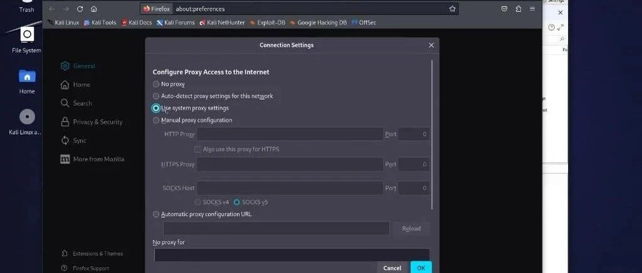This screenshot has height=273, width=642.
Task: Select Manual proxy configuration
Action: [x=156, y=120]
